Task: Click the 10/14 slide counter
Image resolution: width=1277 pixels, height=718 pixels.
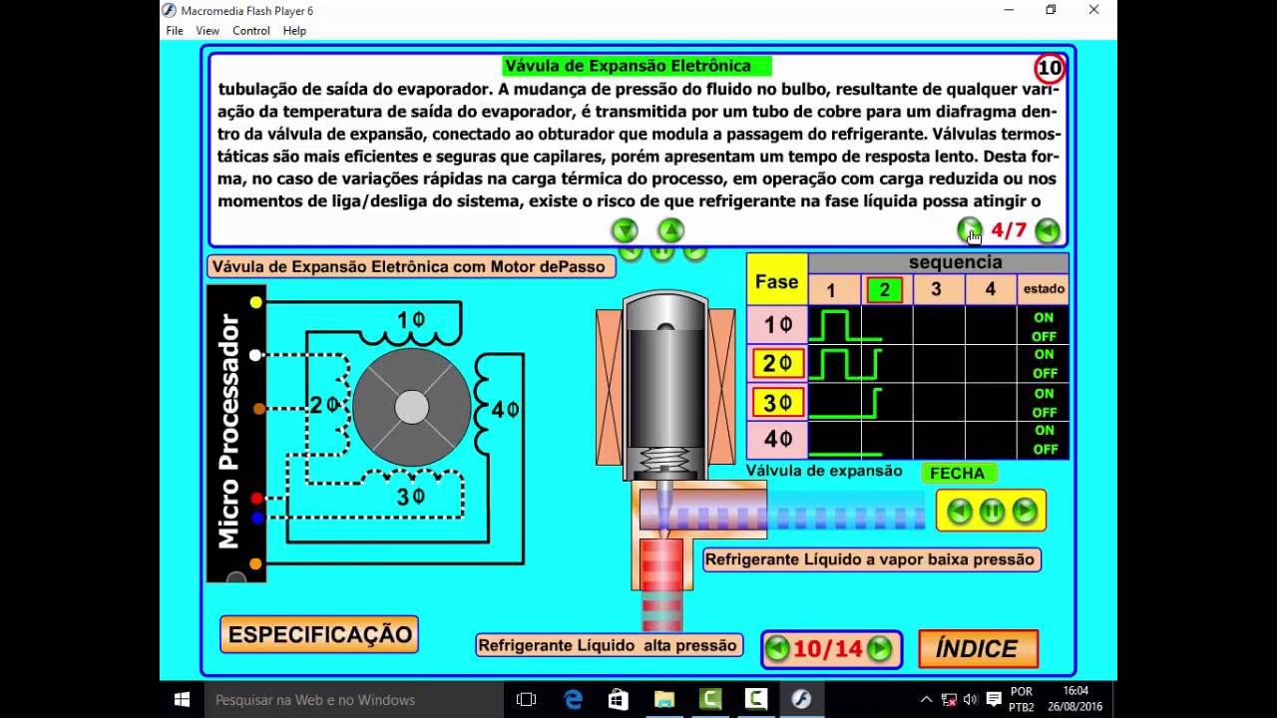Action: (828, 649)
